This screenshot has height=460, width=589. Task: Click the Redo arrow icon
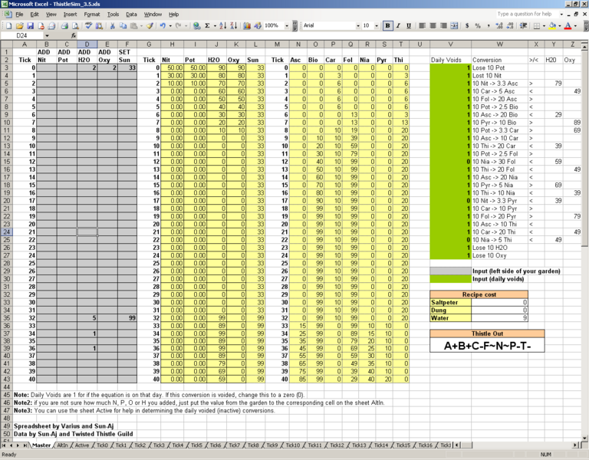coord(179,25)
